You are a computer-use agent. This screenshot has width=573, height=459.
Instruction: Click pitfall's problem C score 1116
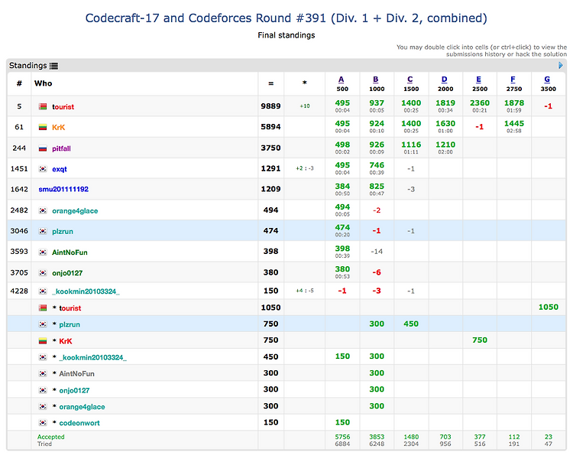[x=411, y=145]
